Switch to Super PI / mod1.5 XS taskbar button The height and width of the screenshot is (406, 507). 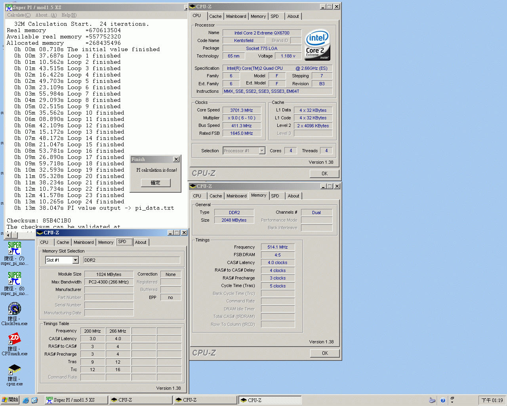76,400
